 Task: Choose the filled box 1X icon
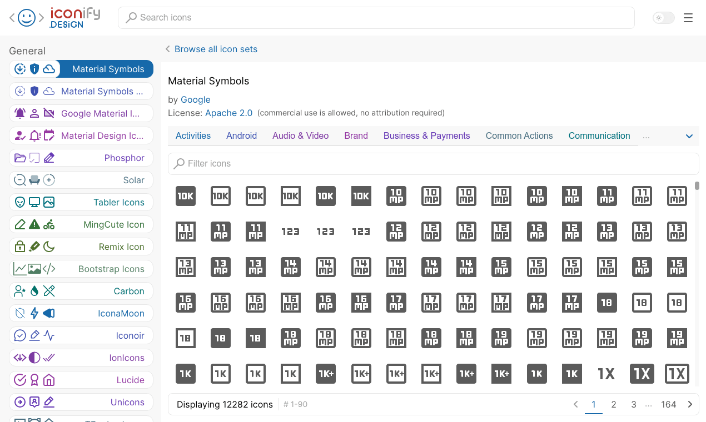coord(642,374)
